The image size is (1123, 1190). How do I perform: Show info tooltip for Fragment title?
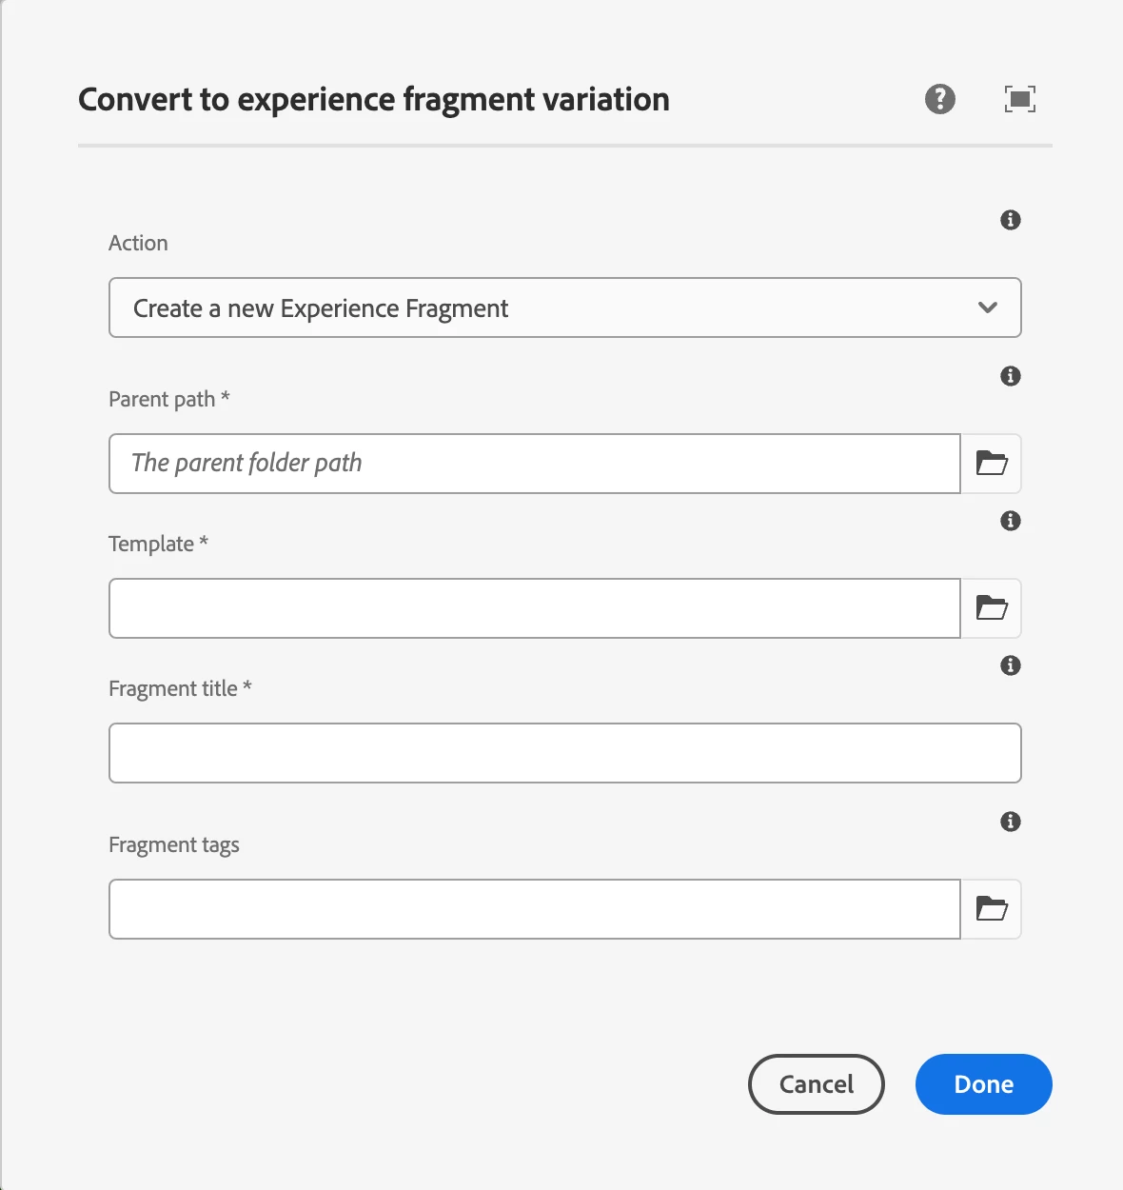[1011, 665]
